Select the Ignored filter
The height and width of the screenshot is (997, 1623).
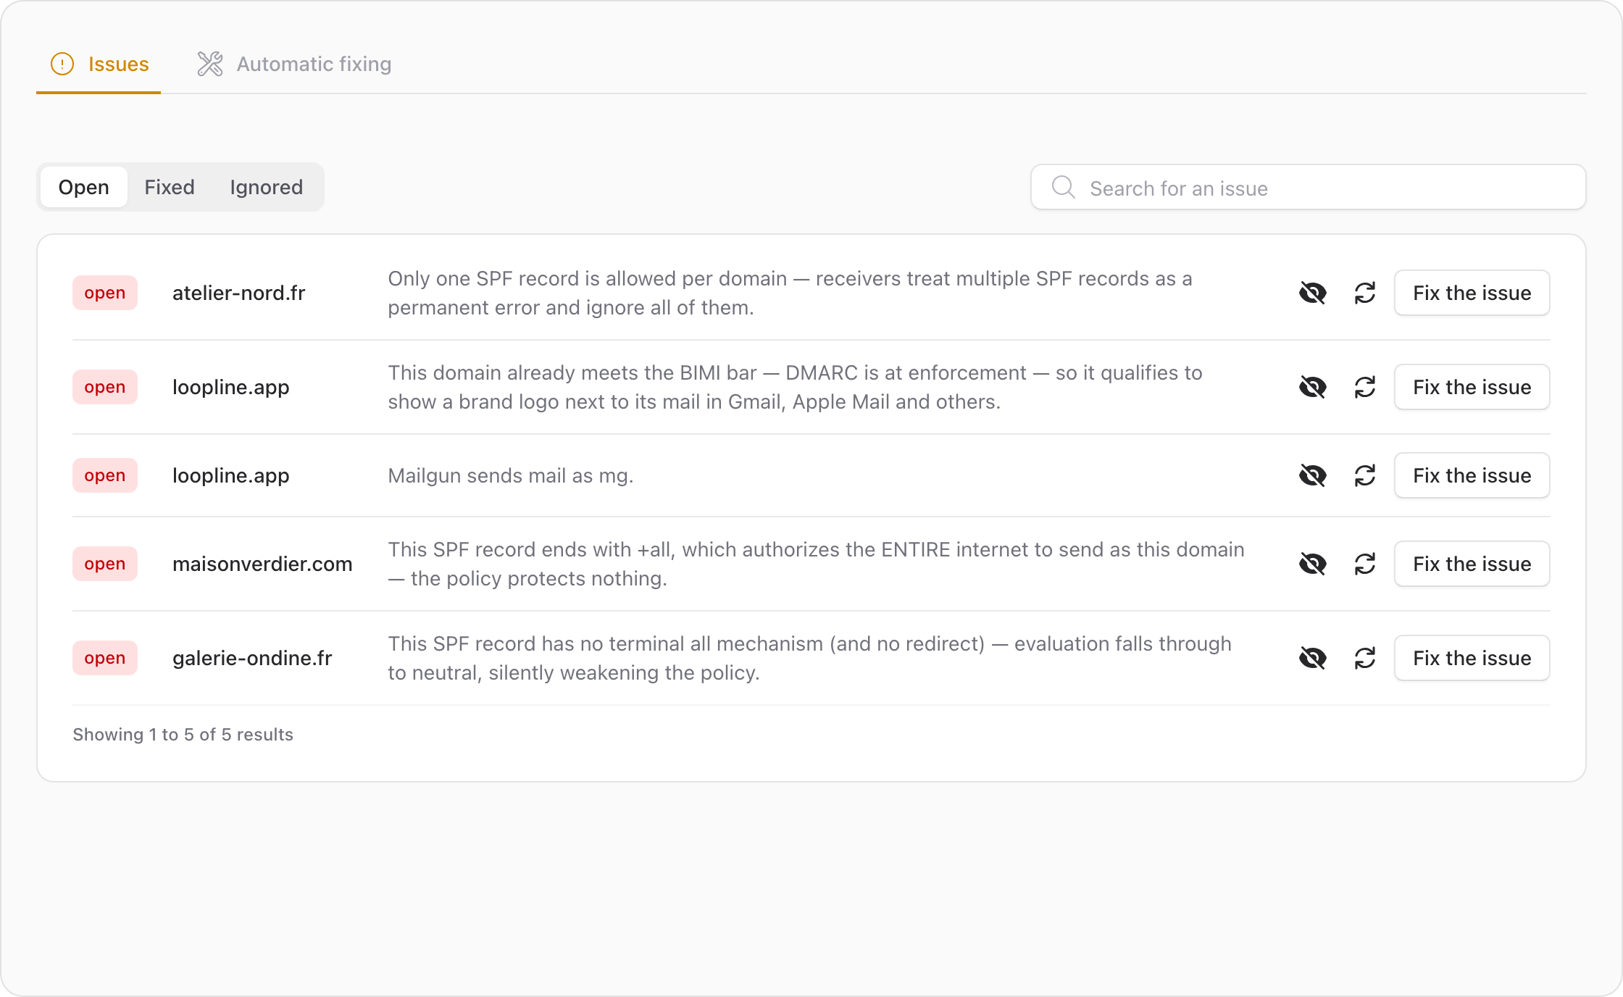coord(267,187)
